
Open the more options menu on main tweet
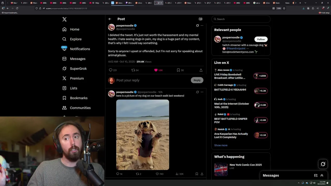[202, 26]
